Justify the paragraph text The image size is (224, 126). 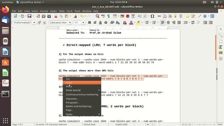[179, 22]
